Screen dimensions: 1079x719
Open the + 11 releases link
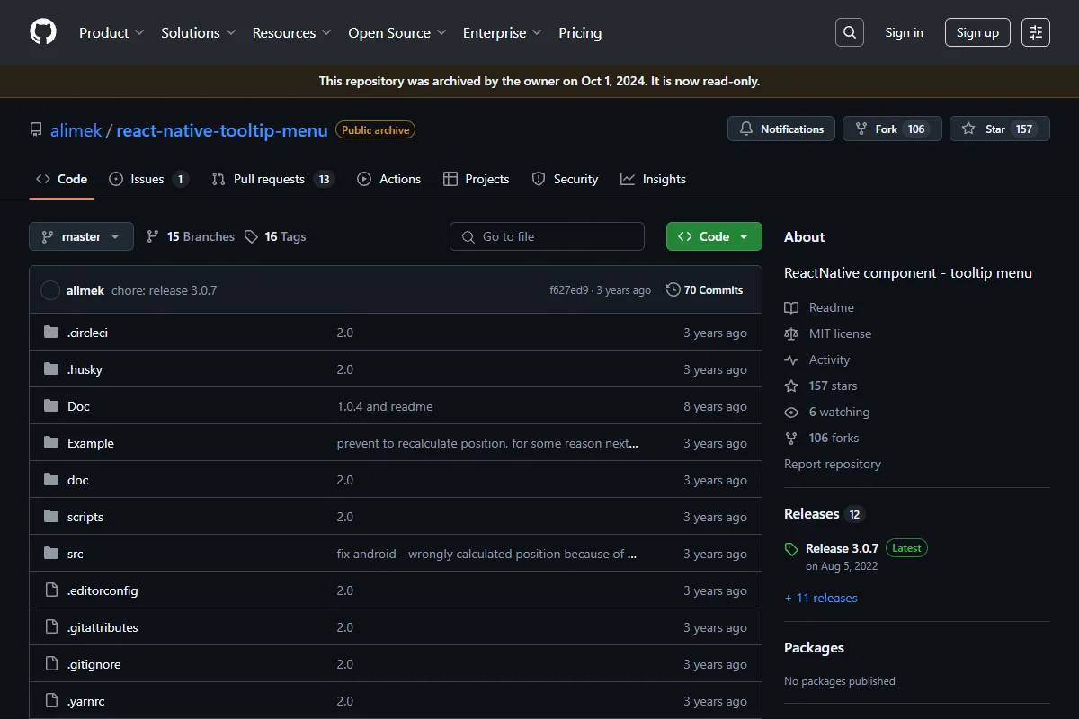(821, 598)
